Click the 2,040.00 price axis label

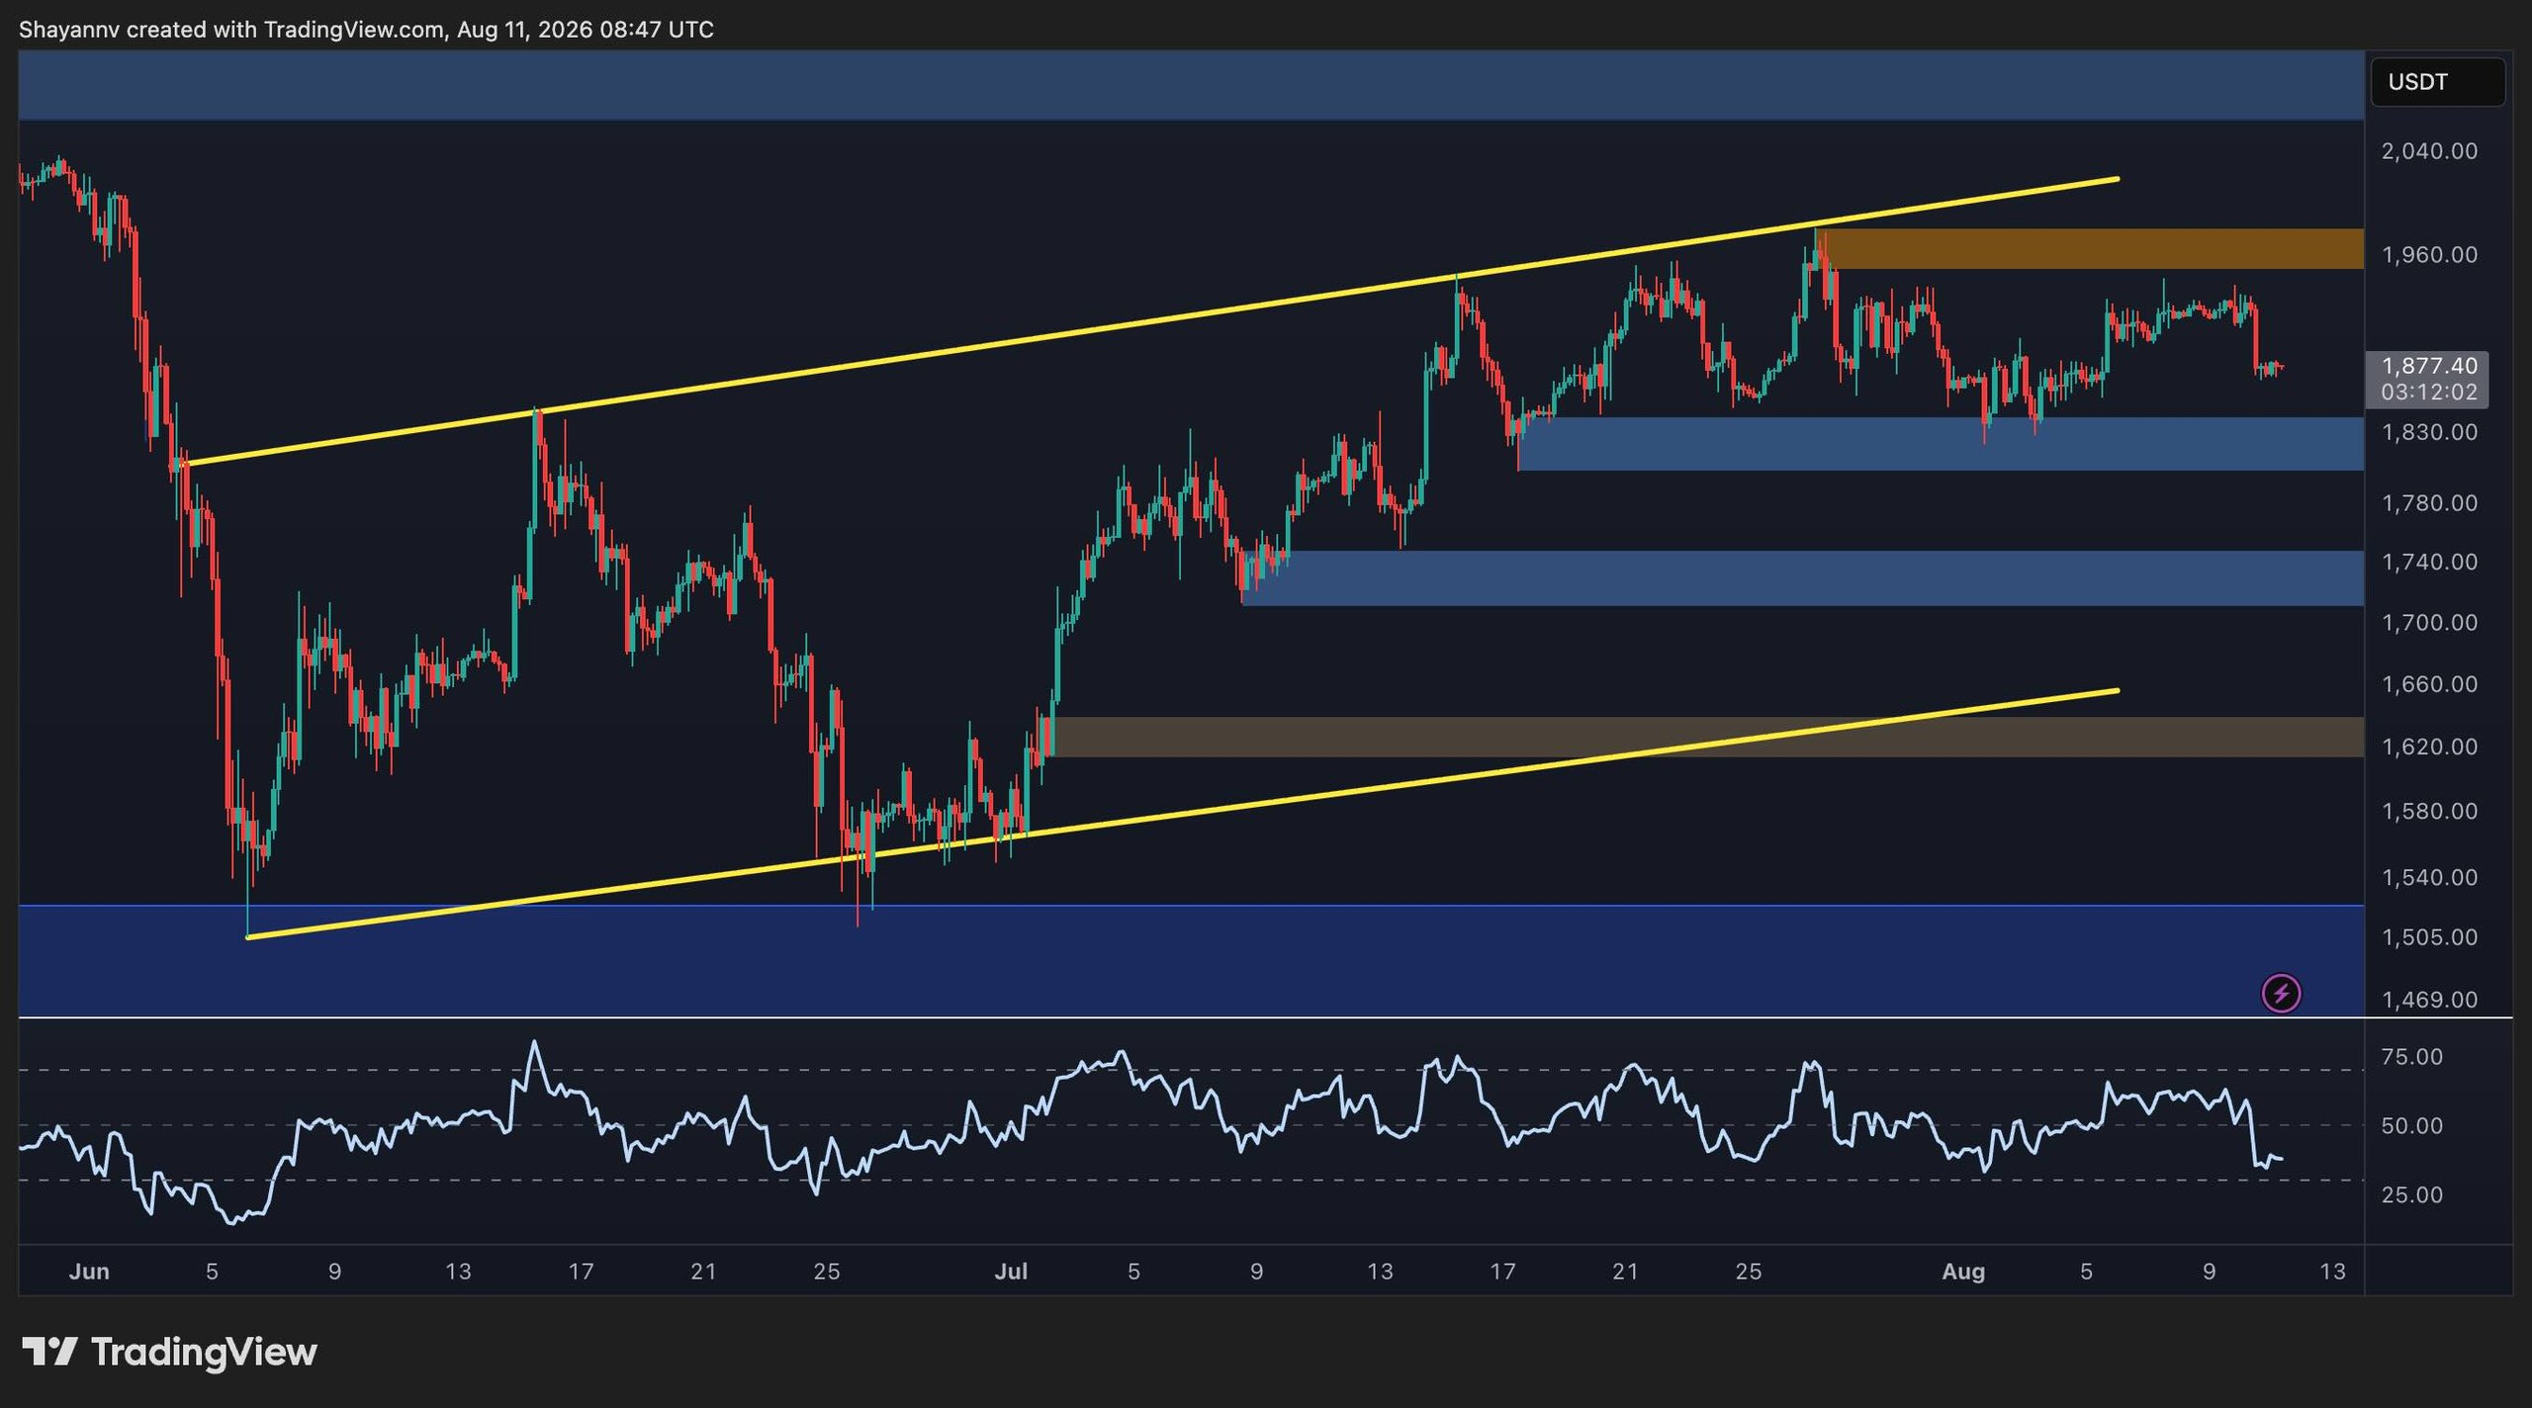(2429, 151)
